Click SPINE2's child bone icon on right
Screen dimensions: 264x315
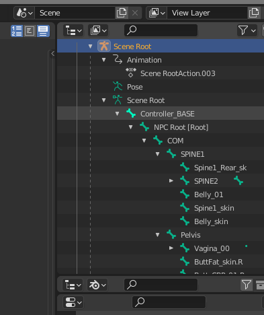238,180
